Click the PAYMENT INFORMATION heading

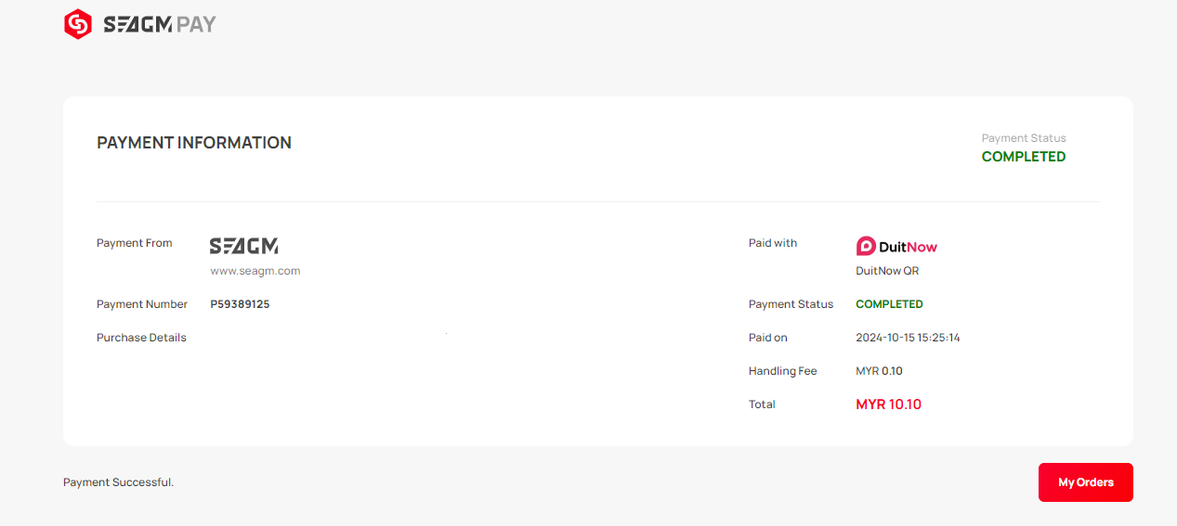click(x=194, y=143)
